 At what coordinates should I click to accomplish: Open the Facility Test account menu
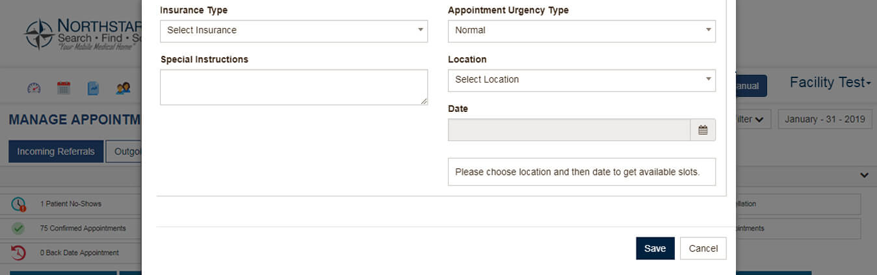pos(830,83)
